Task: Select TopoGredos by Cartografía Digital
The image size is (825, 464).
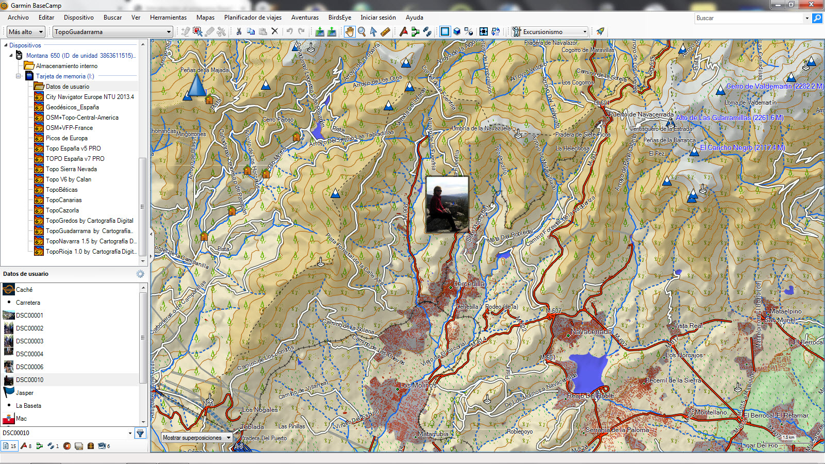Action: point(89,221)
